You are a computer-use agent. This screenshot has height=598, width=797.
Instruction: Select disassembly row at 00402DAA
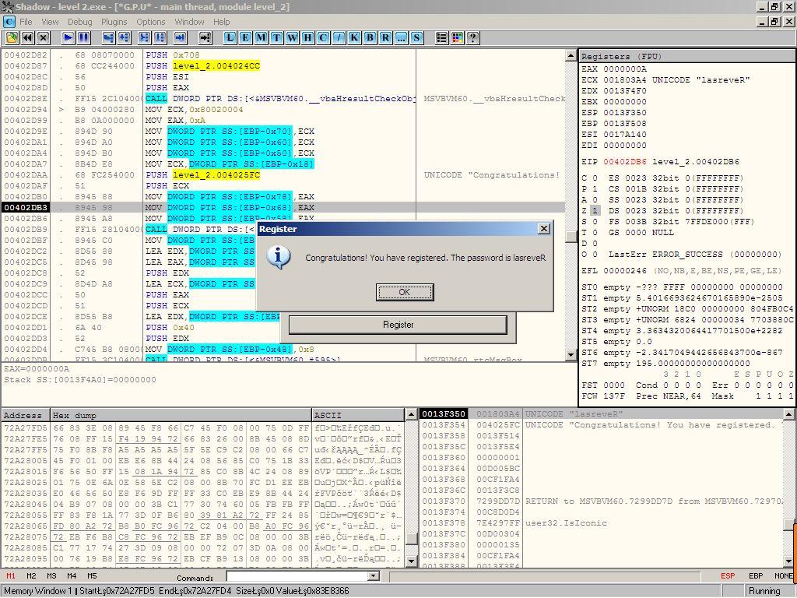pyautogui.click(x=283, y=175)
